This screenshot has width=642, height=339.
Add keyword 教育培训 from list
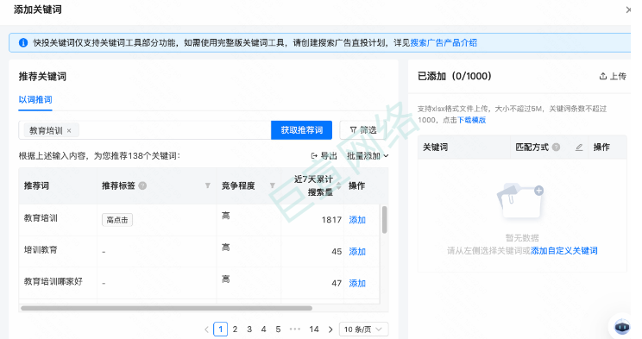[x=357, y=220]
